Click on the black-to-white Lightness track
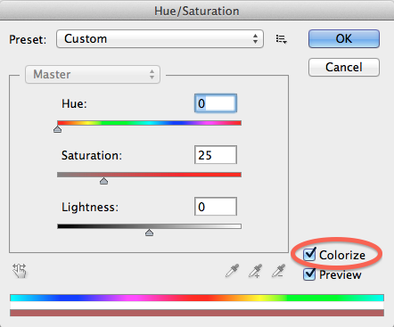Viewport: 394px width, 327px height. click(149, 226)
